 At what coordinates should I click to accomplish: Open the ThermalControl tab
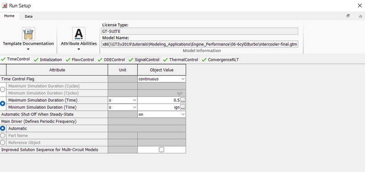click(181, 60)
